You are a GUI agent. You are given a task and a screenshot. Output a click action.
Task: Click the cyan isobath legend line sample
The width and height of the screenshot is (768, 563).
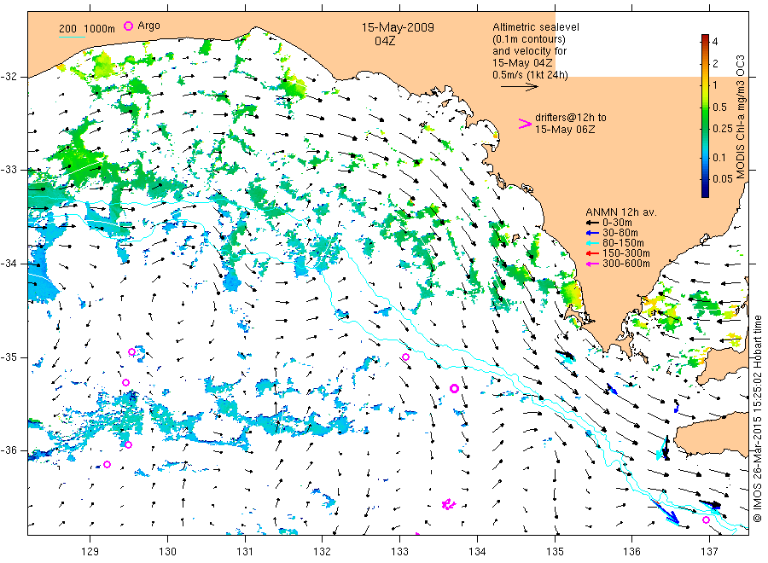(72, 37)
